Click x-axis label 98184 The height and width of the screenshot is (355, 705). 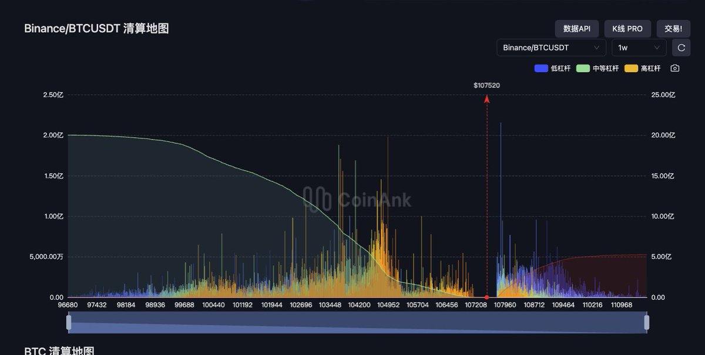coord(126,305)
